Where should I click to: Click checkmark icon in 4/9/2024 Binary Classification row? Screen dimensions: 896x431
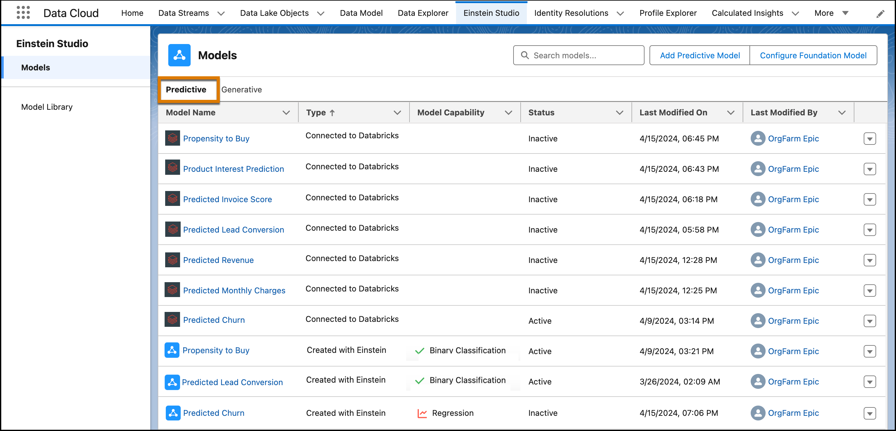pos(419,351)
